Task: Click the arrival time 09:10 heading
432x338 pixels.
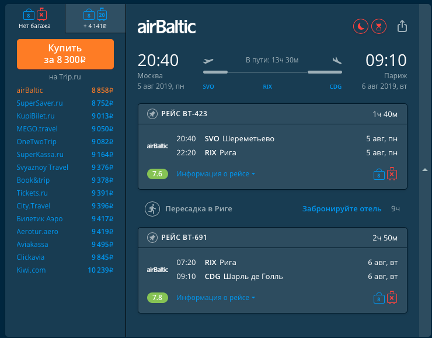Action: 386,60
